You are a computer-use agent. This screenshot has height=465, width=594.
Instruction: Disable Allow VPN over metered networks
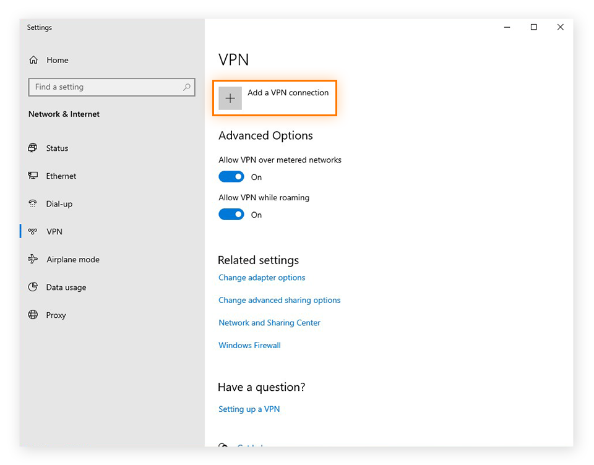pos(231,176)
